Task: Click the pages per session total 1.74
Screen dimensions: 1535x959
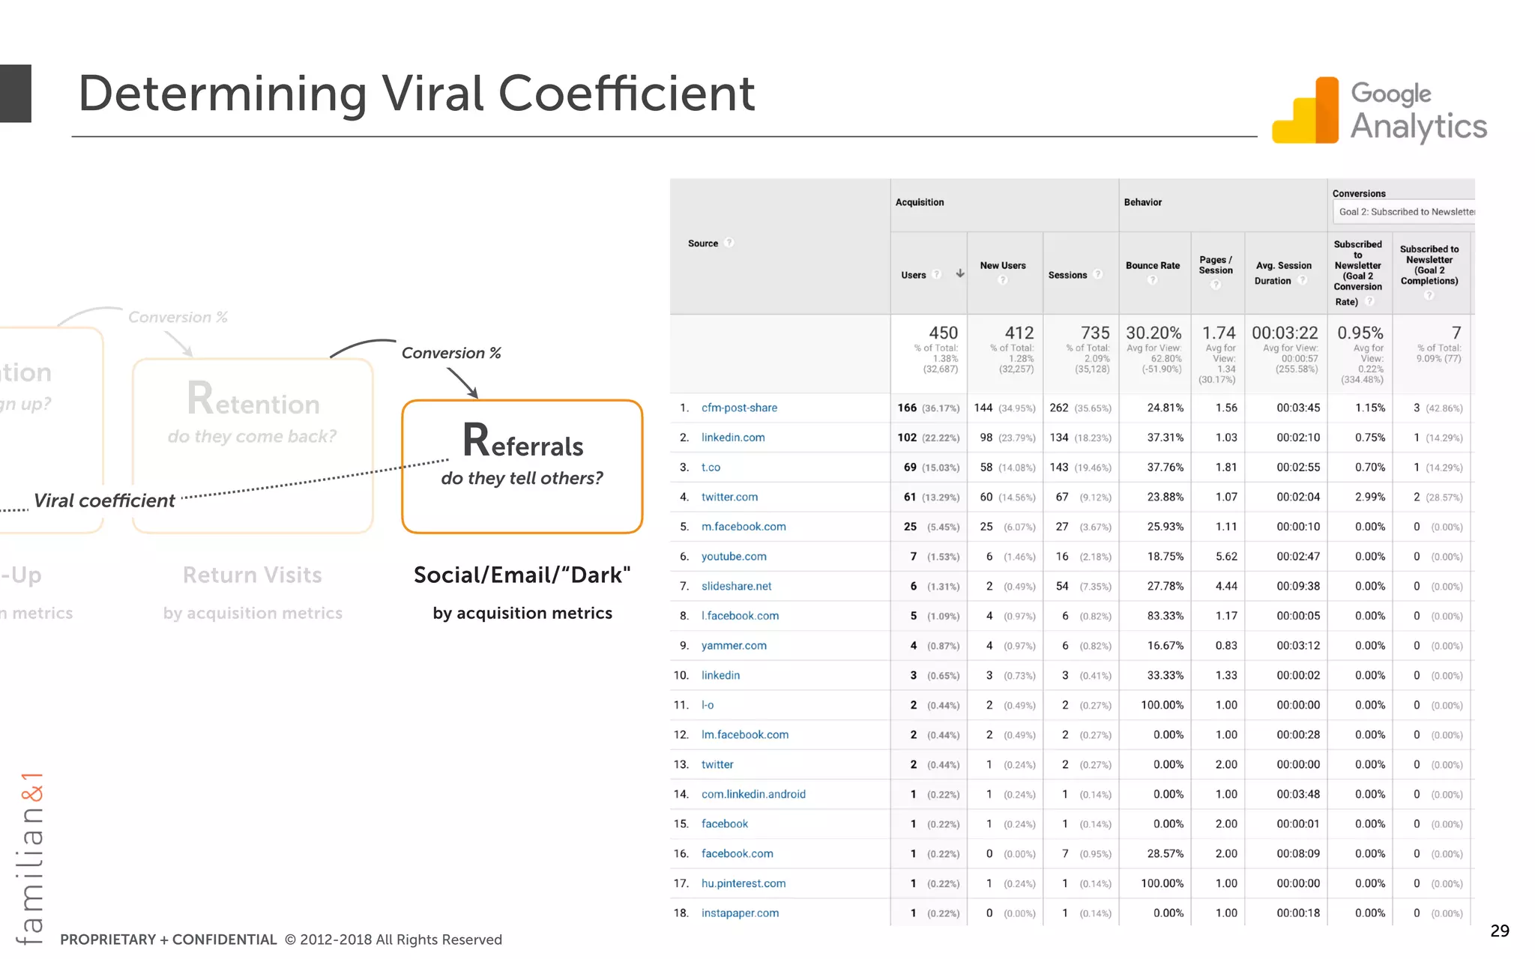Action: [1219, 333]
